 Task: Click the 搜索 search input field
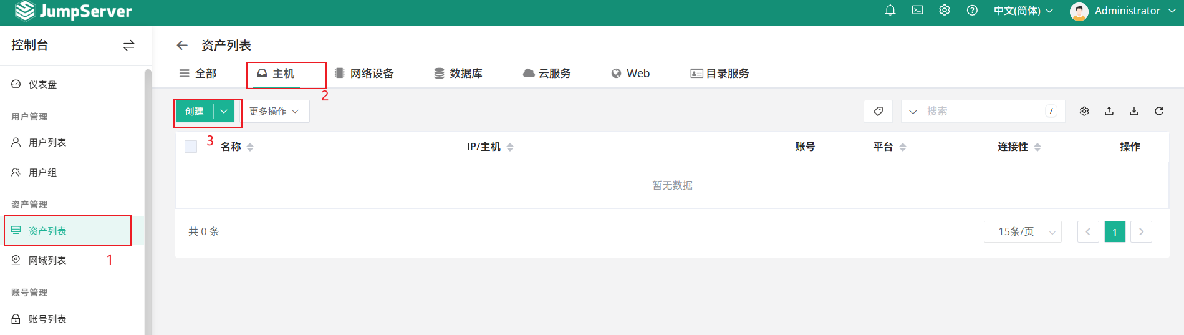(983, 111)
